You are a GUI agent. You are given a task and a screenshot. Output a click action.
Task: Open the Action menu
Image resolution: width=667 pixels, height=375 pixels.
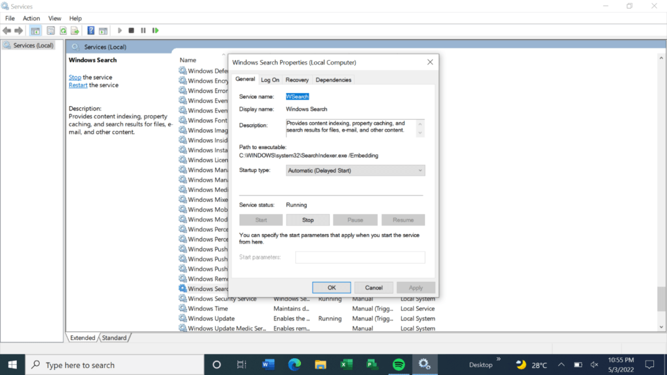pyautogui.click(x=31, y=18)
